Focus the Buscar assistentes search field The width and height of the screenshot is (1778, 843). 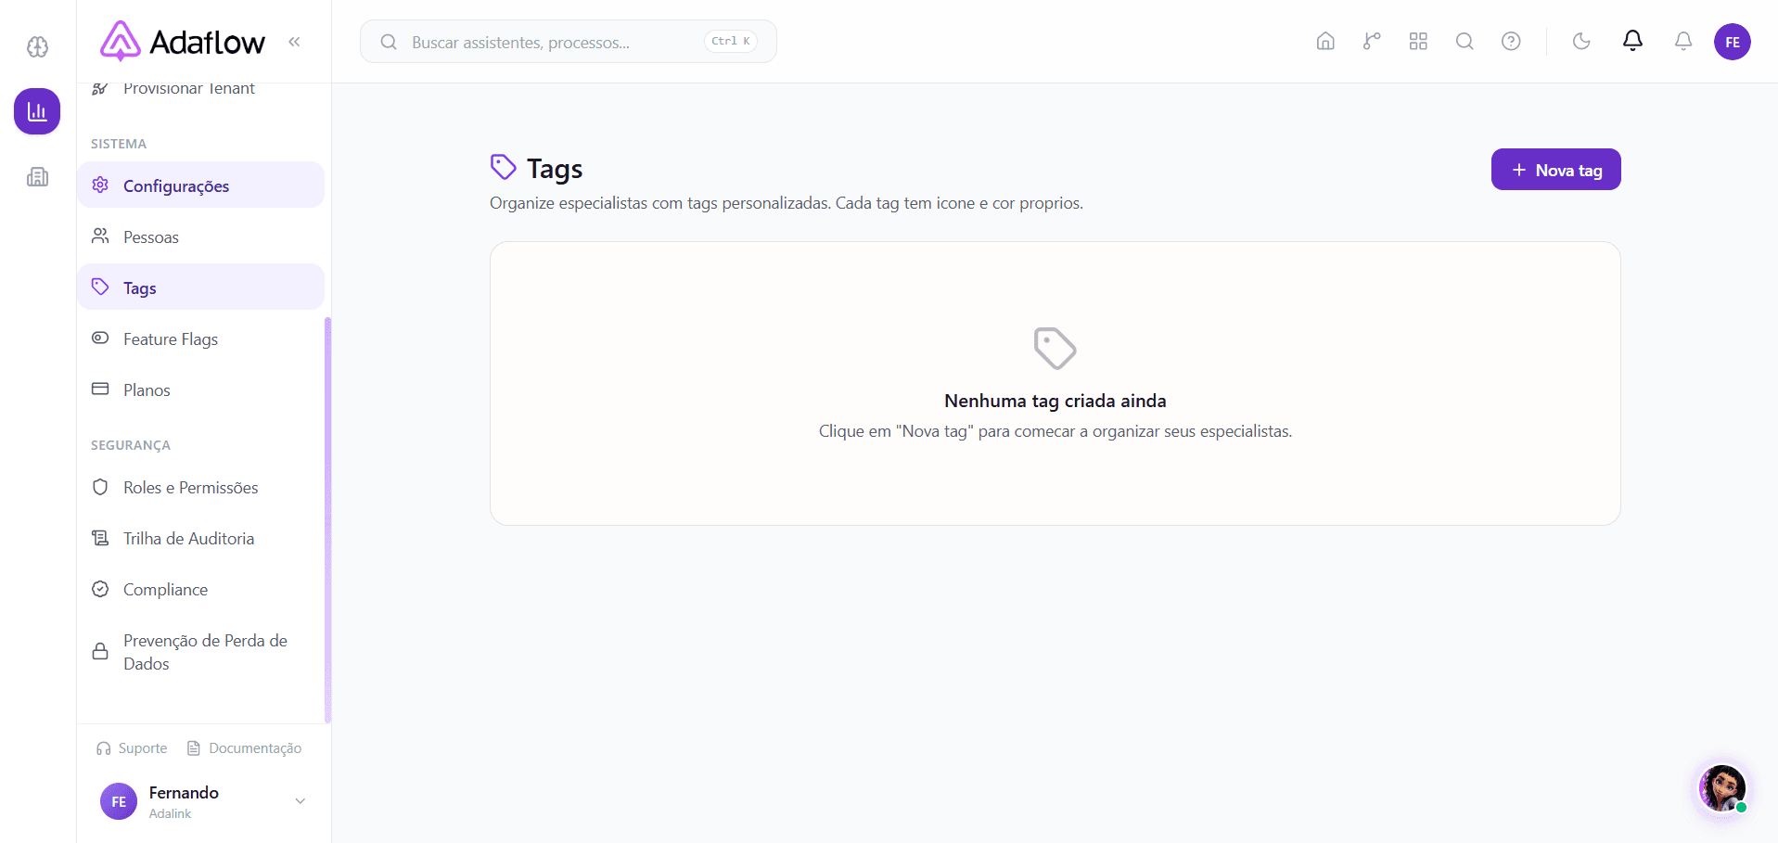tap(568, 42)
